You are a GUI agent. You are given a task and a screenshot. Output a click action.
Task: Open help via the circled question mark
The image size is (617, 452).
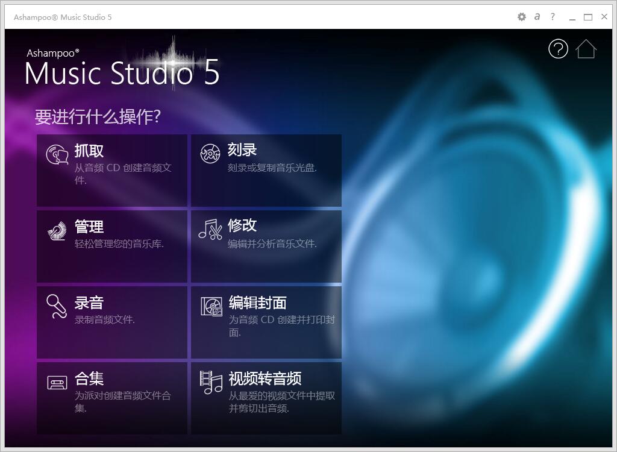558,49
